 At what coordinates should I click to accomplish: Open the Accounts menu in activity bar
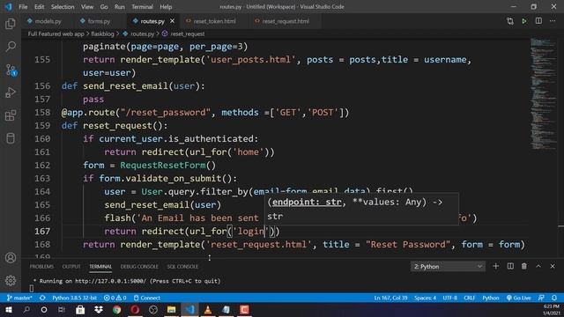11,258
